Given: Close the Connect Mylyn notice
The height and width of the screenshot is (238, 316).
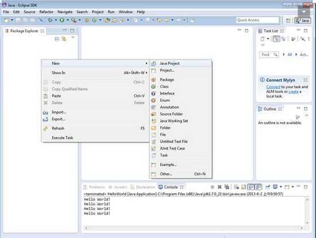Looking at the screenshot, I should (305, 80).
